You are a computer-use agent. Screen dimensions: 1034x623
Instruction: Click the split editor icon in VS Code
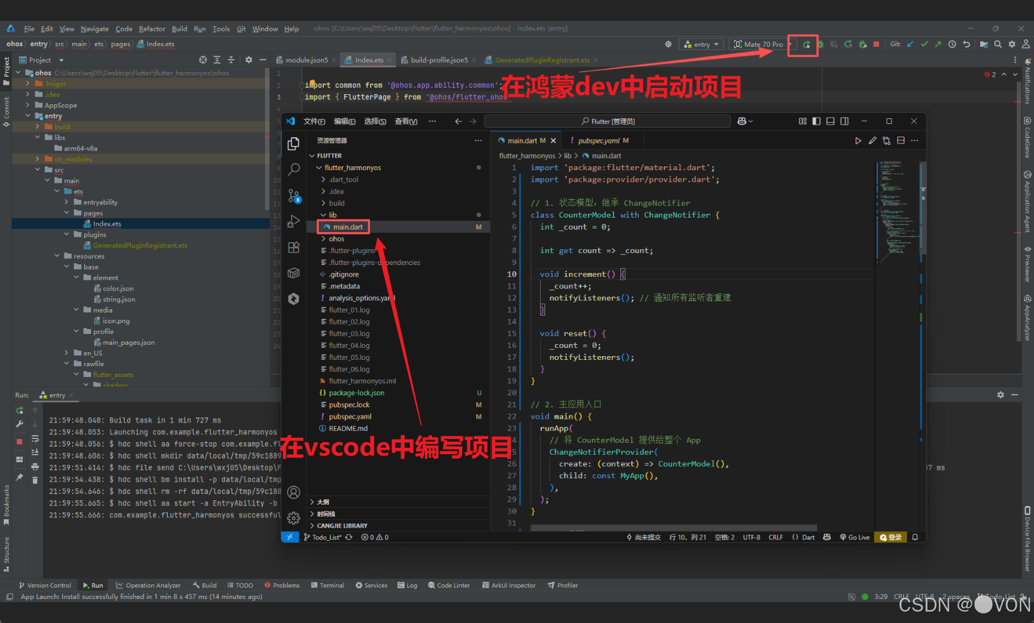[x=901, y=140]
